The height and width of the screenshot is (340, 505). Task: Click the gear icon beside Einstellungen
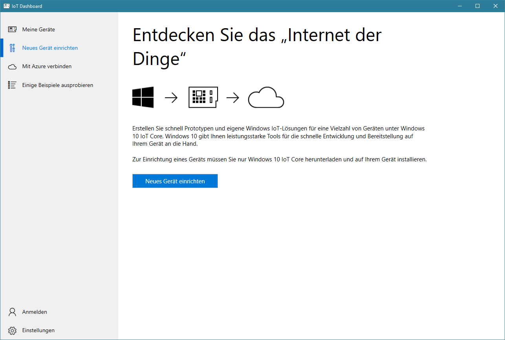pos(12,330)
